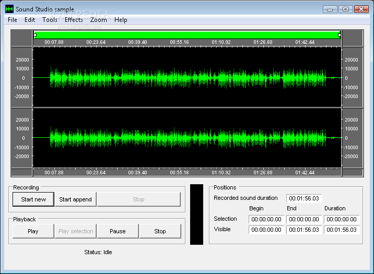Viewport: 374px width, 274px height.
Task: Open the Tools menu
Action: tap(50, 20)
